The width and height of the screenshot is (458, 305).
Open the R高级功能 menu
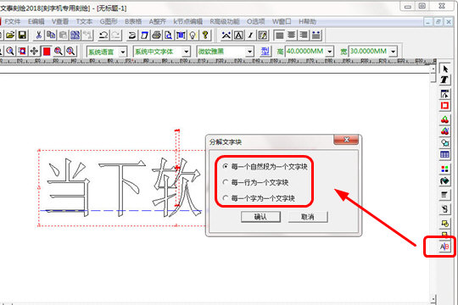click(225, 21)
